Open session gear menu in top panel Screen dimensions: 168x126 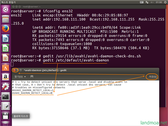click(x=165, y=2)
